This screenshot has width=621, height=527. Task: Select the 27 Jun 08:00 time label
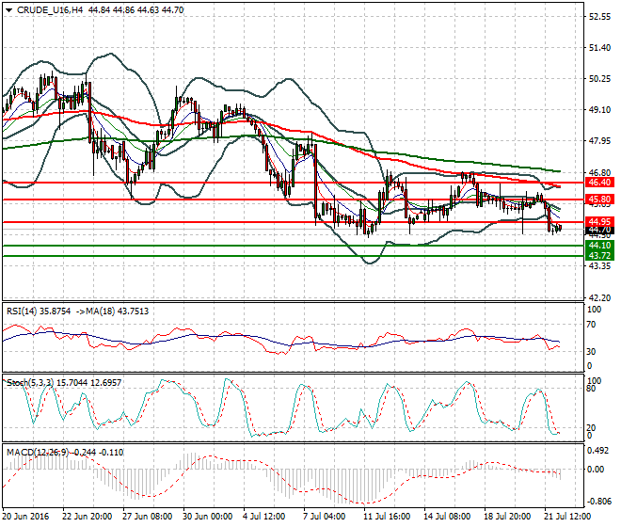[x=148, y=517]
